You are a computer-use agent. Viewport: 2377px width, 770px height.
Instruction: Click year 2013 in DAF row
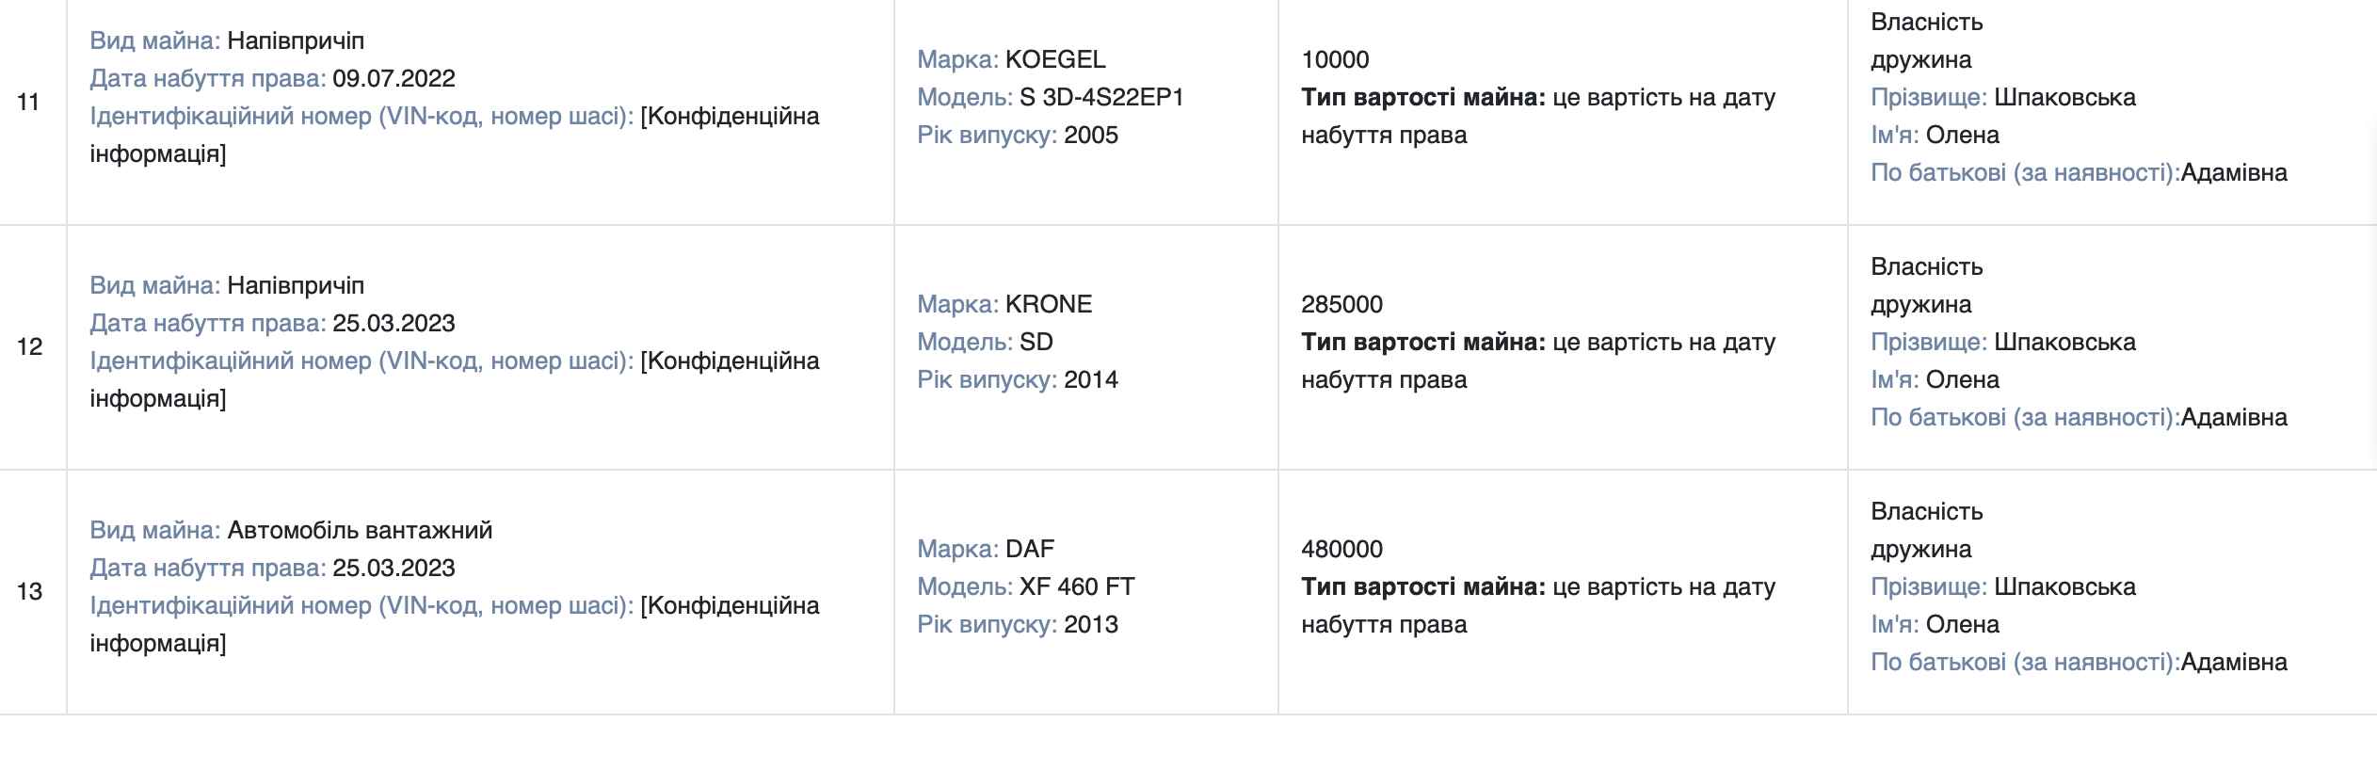[1091, 624]
